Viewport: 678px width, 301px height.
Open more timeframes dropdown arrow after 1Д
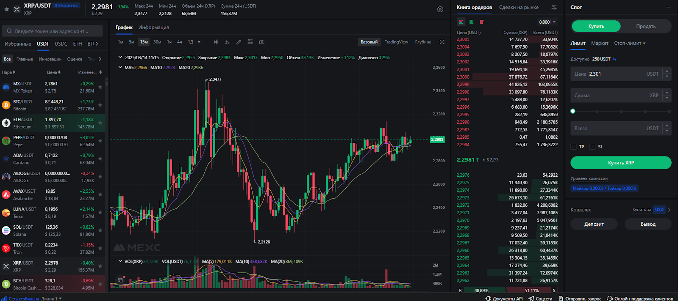tap(199, 42)
